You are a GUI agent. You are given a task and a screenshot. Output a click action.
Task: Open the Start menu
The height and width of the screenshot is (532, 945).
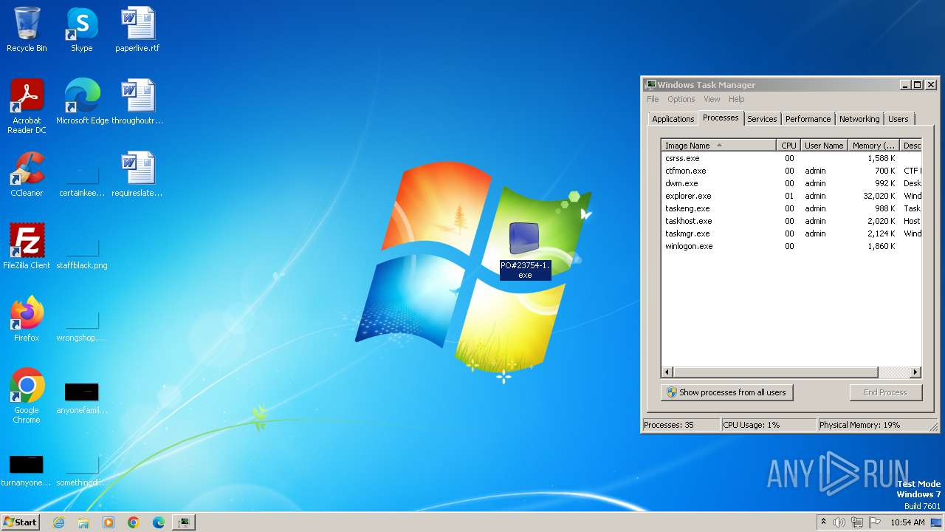coord(20,522)
